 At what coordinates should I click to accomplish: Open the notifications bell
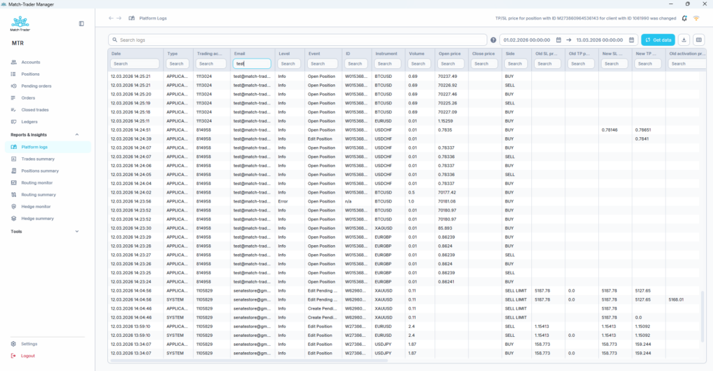pyautogui.click(x=684, y=18)
